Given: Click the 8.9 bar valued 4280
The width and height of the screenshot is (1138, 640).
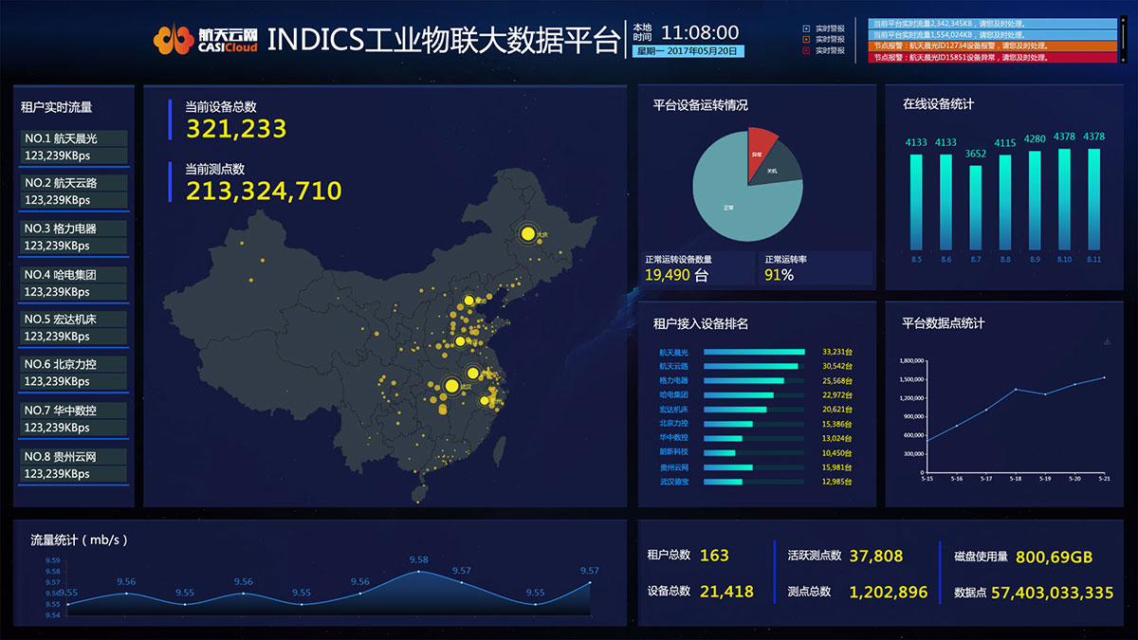Looking at the screenshot, I should tap(1035, 200).
